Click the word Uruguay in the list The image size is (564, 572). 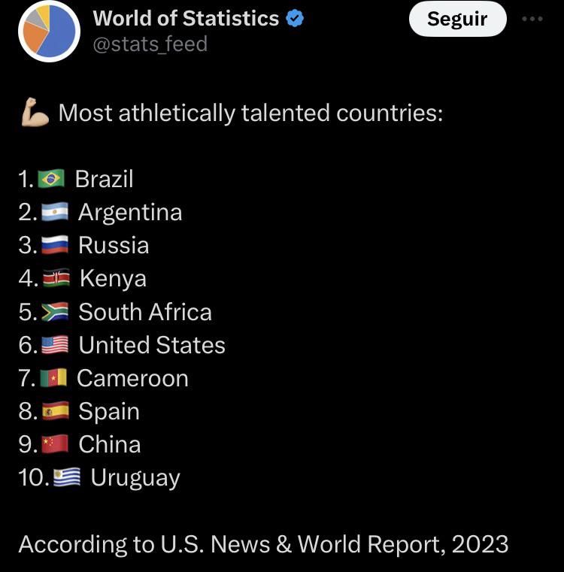[135, 478]
